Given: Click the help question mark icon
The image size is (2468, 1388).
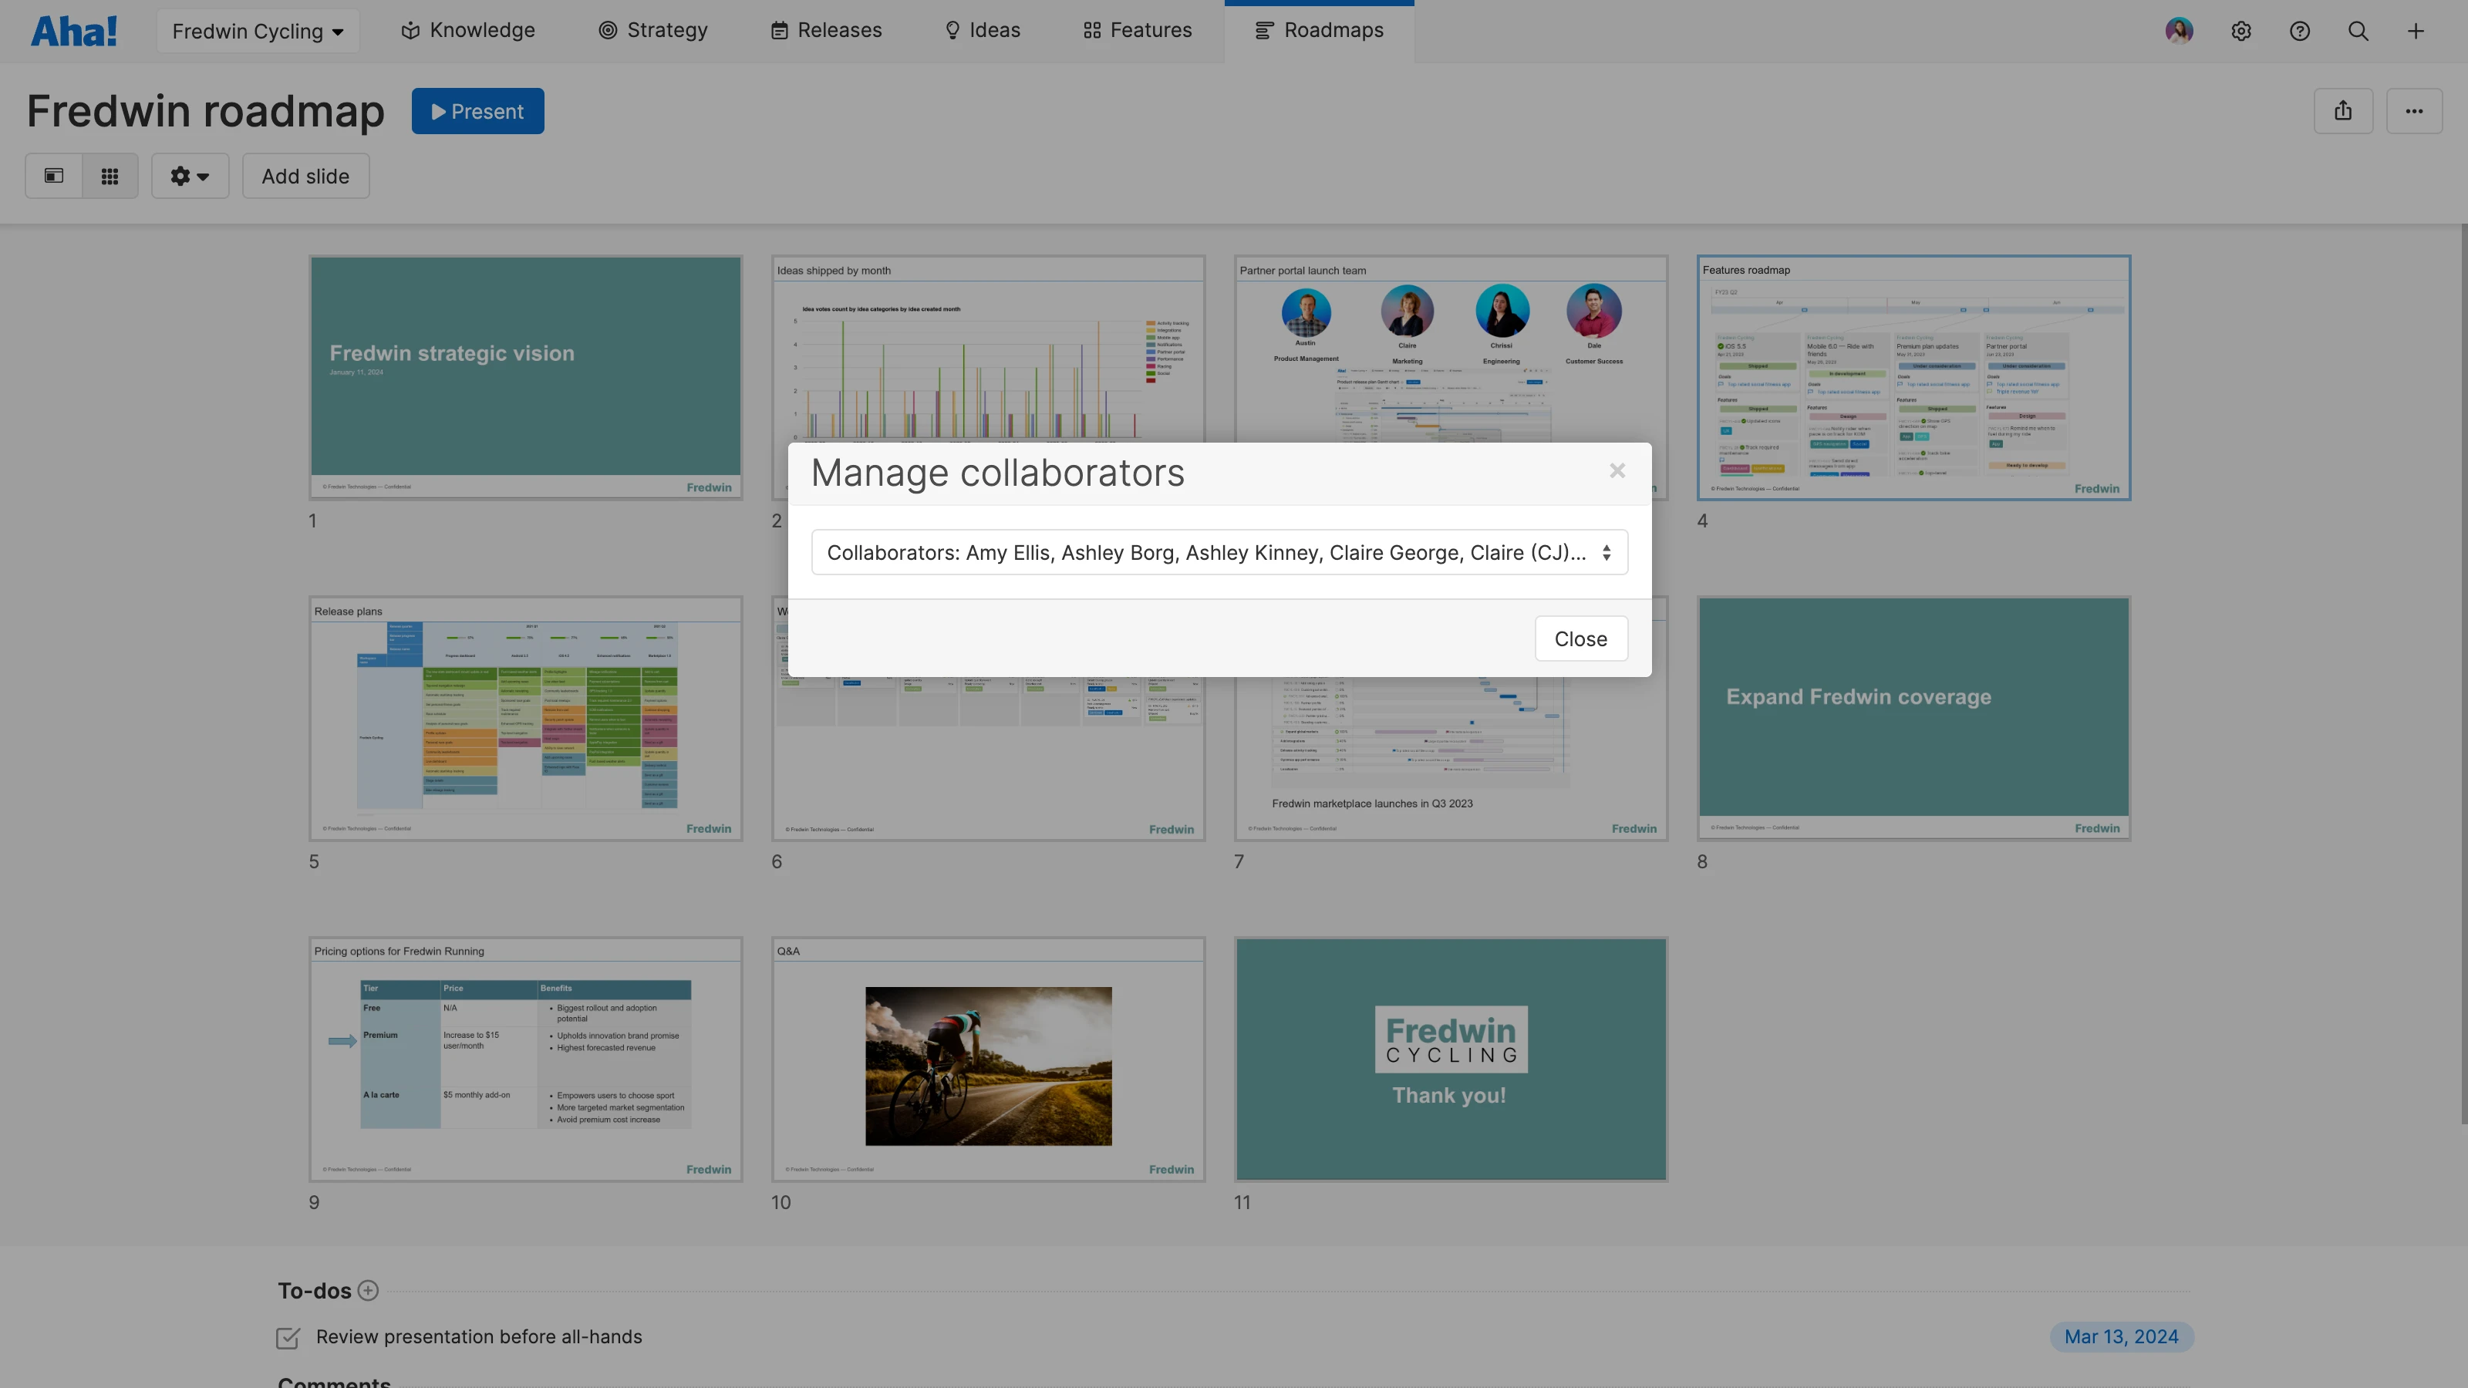Looking at the screenshot, I should coord(2299,30).
